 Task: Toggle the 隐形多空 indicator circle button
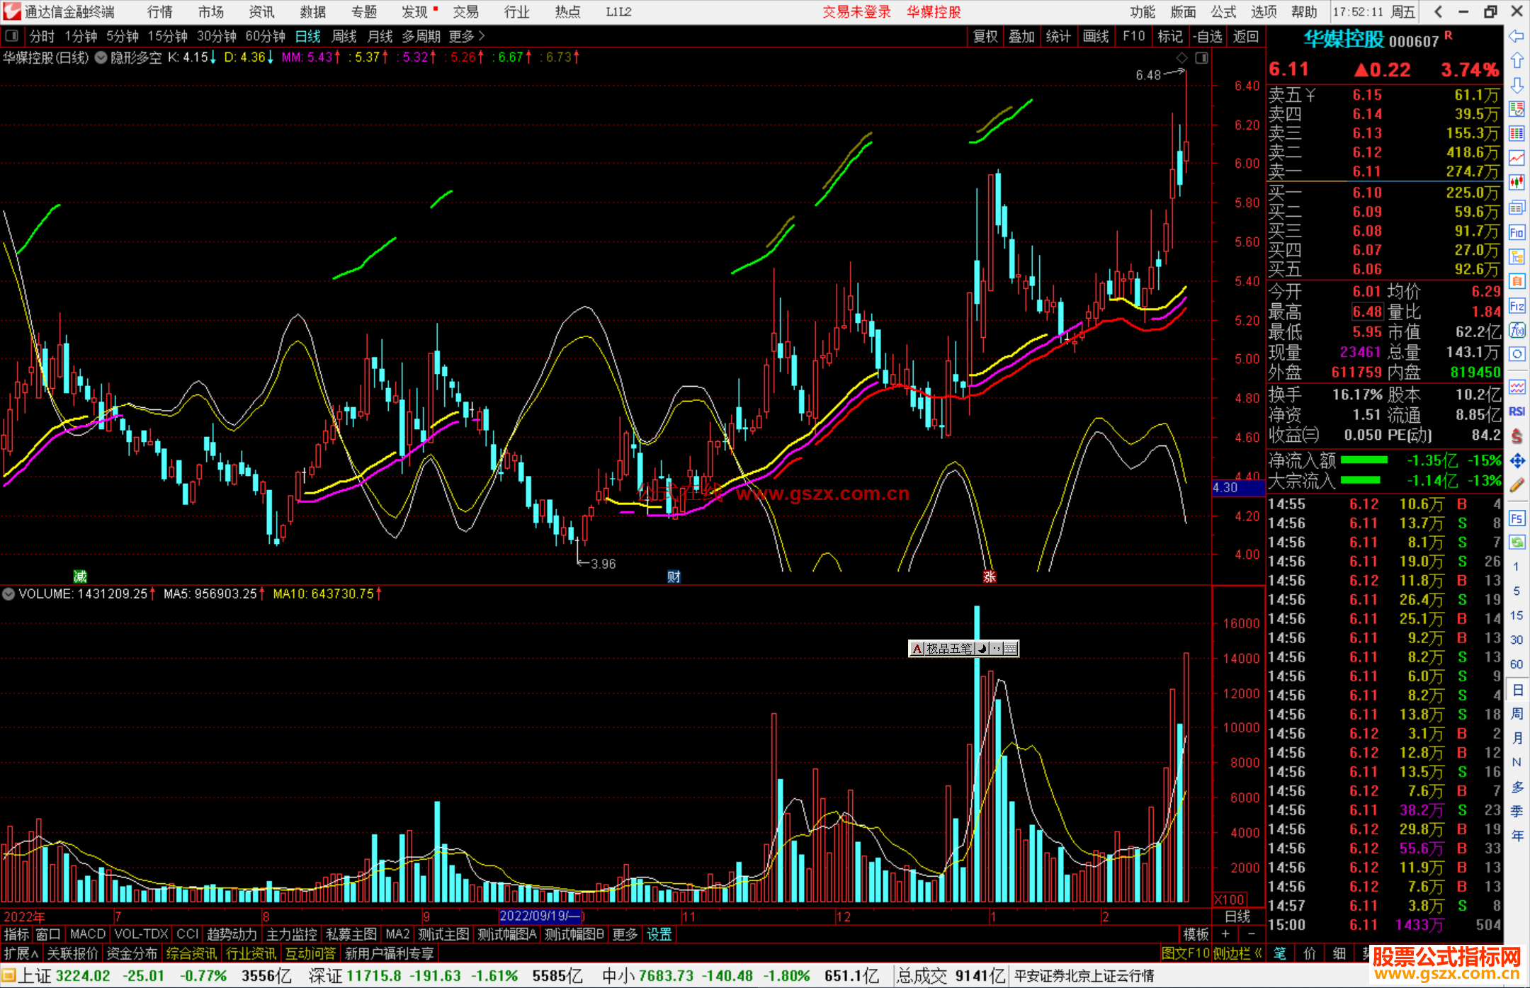tap(101, 57)
